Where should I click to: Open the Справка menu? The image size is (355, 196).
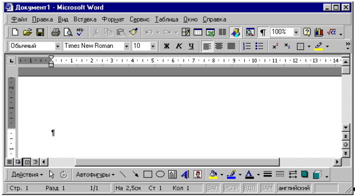(214, 19)
